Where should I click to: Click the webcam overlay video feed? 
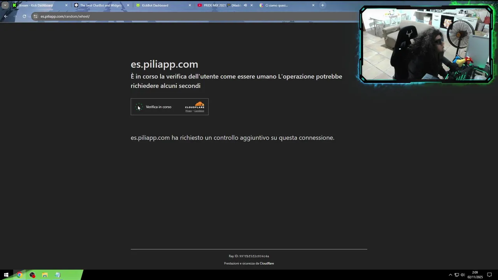click(426, 44)
